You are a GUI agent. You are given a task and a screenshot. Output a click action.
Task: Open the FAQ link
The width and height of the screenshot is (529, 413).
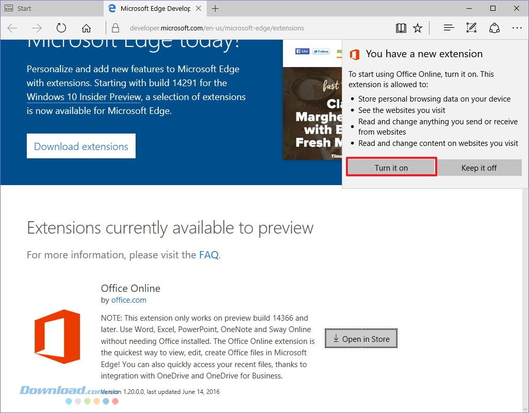(x=209, y=255)
